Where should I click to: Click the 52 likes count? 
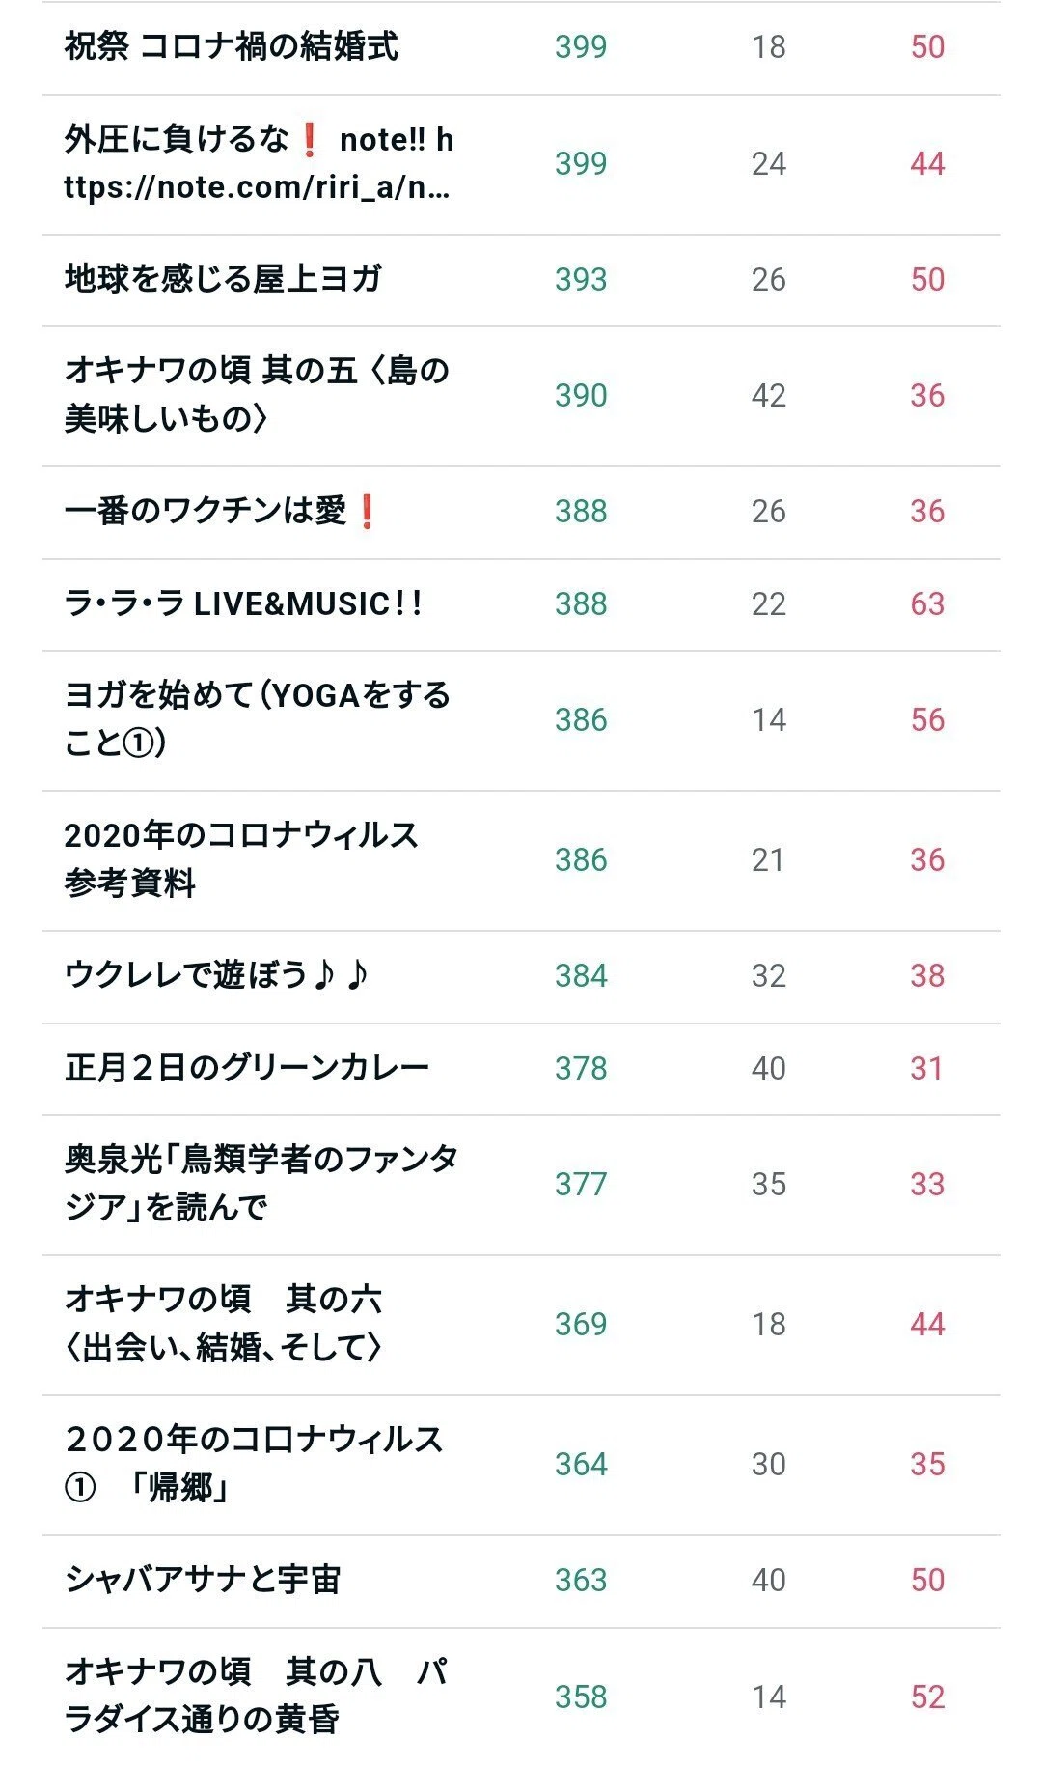click(x=927, y=1697)
